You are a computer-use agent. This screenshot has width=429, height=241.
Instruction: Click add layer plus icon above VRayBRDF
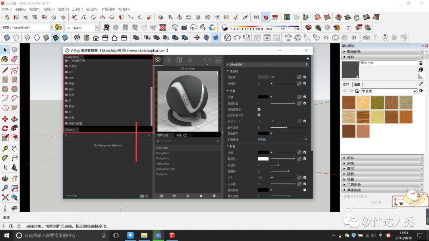(x=308, y=58)
